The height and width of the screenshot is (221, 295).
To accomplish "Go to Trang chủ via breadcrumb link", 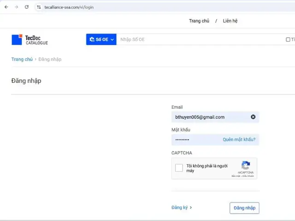I will [x=22, y=59].
